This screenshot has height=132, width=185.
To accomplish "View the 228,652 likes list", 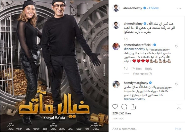I will click(122, 113).
